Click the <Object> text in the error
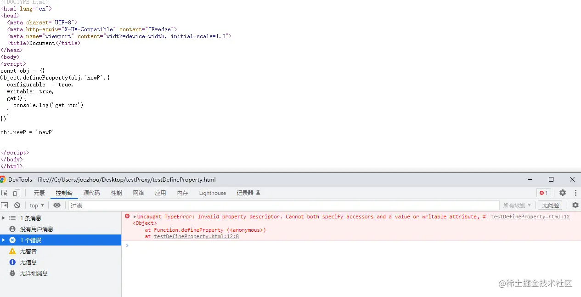The image size is (581, 297). pyautogui.click(x=145, y=223)
